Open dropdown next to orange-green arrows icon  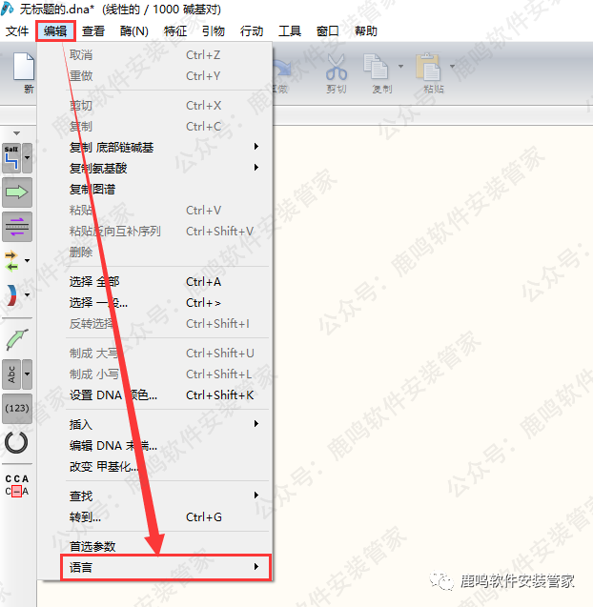click(x=27, y=260)
